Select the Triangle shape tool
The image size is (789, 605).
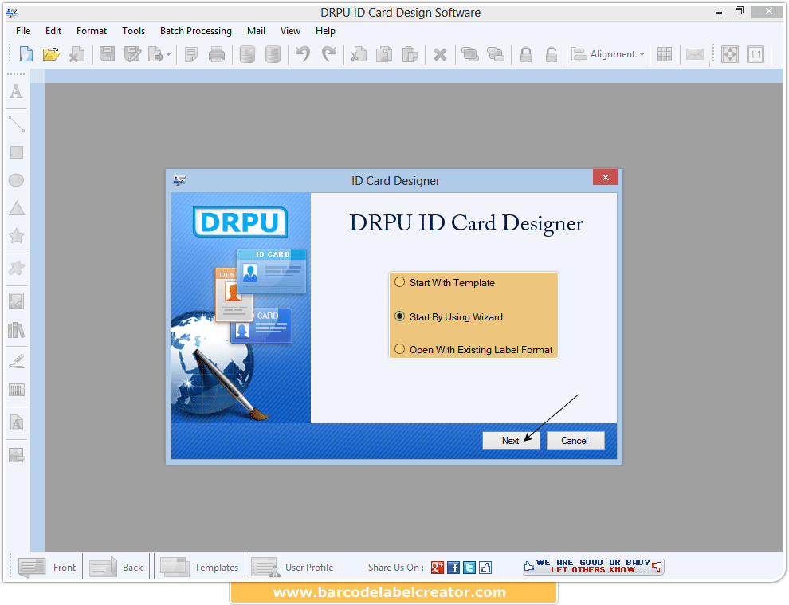(x=17, y=208)
